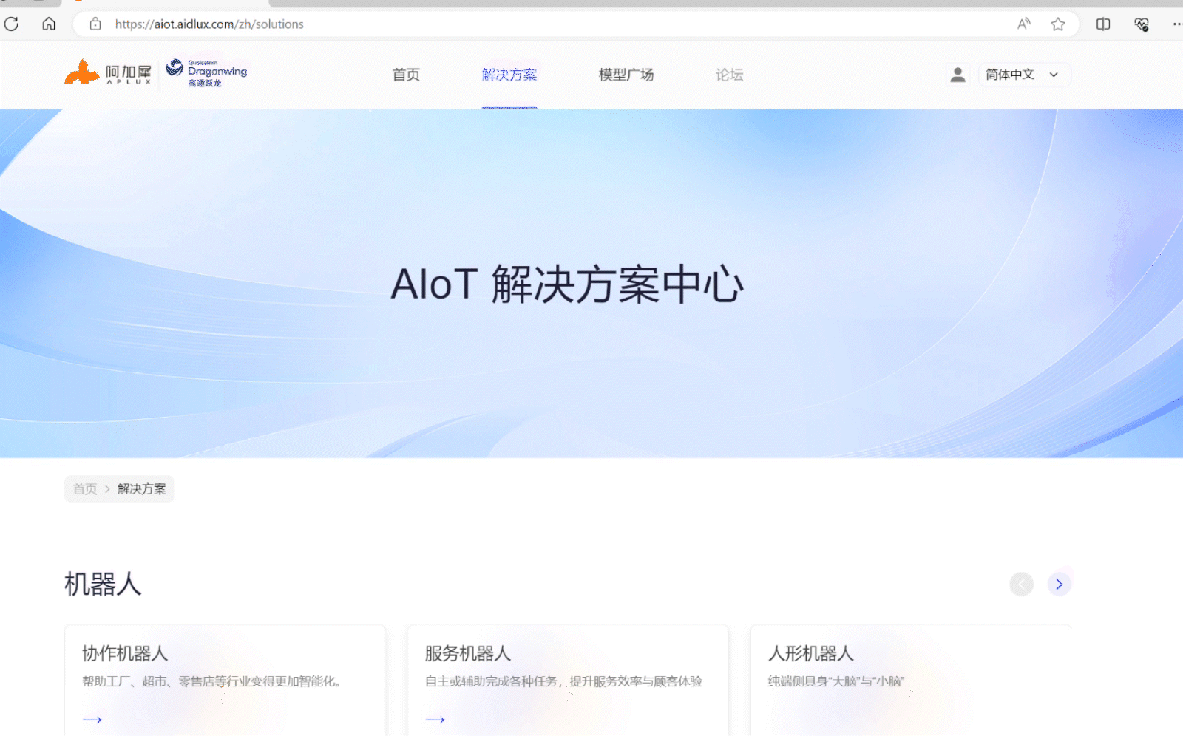Add this page to favorites star
The height and width of the screenshot is (736, 1183).
tap(1058, 24)
